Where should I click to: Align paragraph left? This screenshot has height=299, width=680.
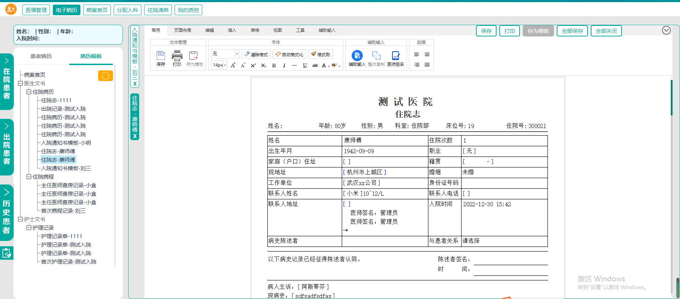pos(417,54)
